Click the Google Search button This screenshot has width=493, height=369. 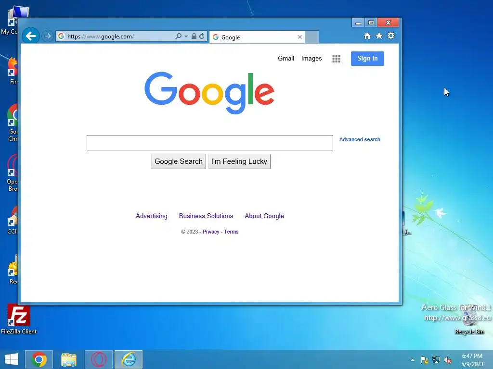click(179, 161)
